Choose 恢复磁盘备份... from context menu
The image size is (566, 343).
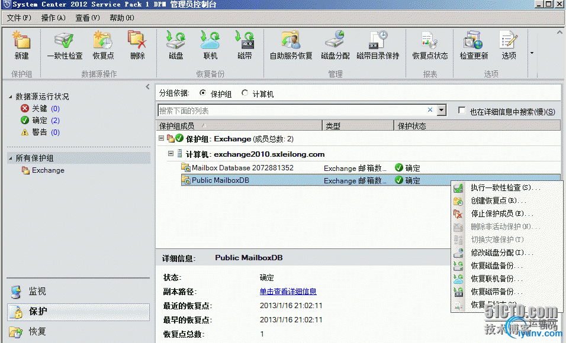506,266
